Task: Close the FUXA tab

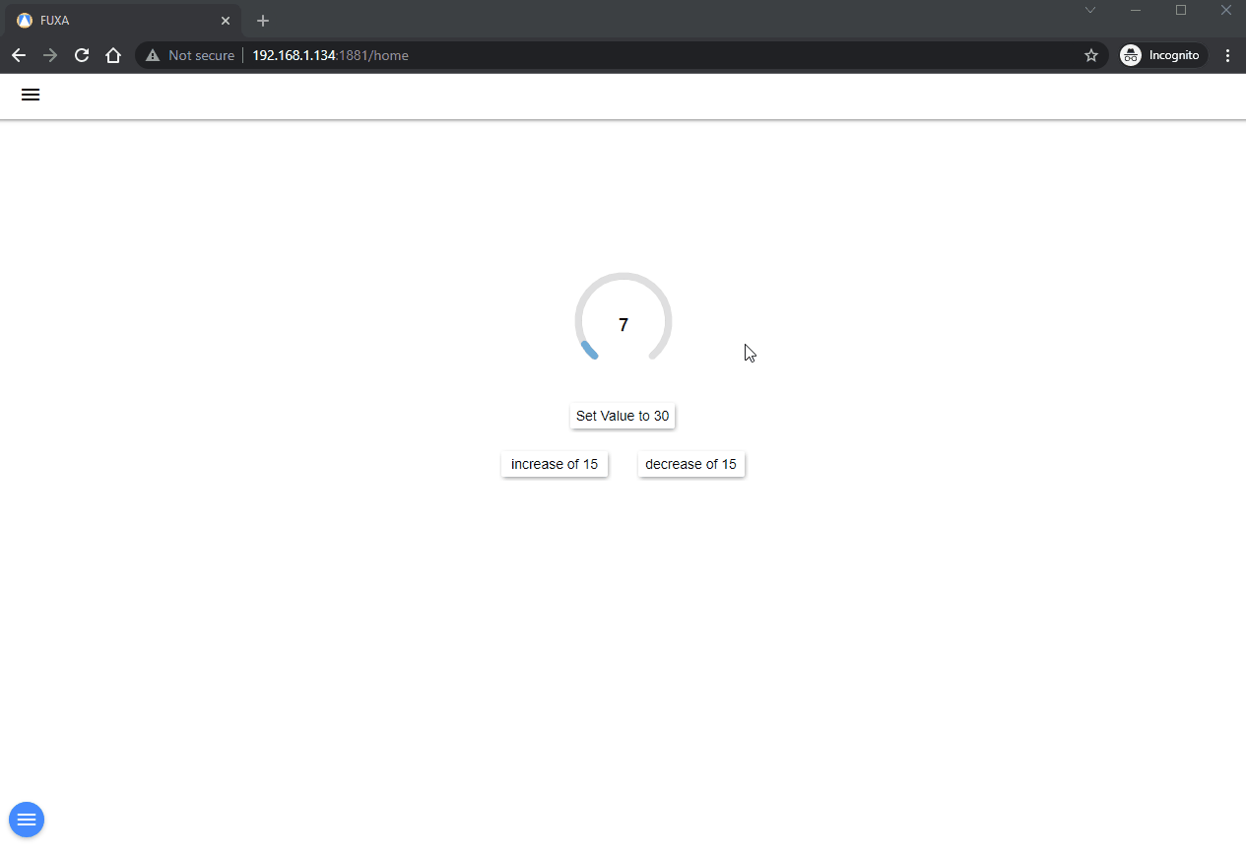Action: click(x=226, y=20)
